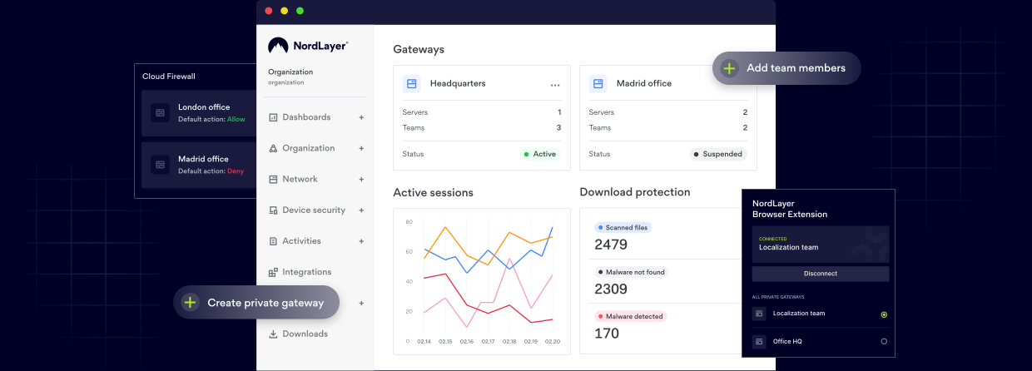Click the Gateways section heading
The height and width of the screenshot is (371, 1032).
click(419, 49)
